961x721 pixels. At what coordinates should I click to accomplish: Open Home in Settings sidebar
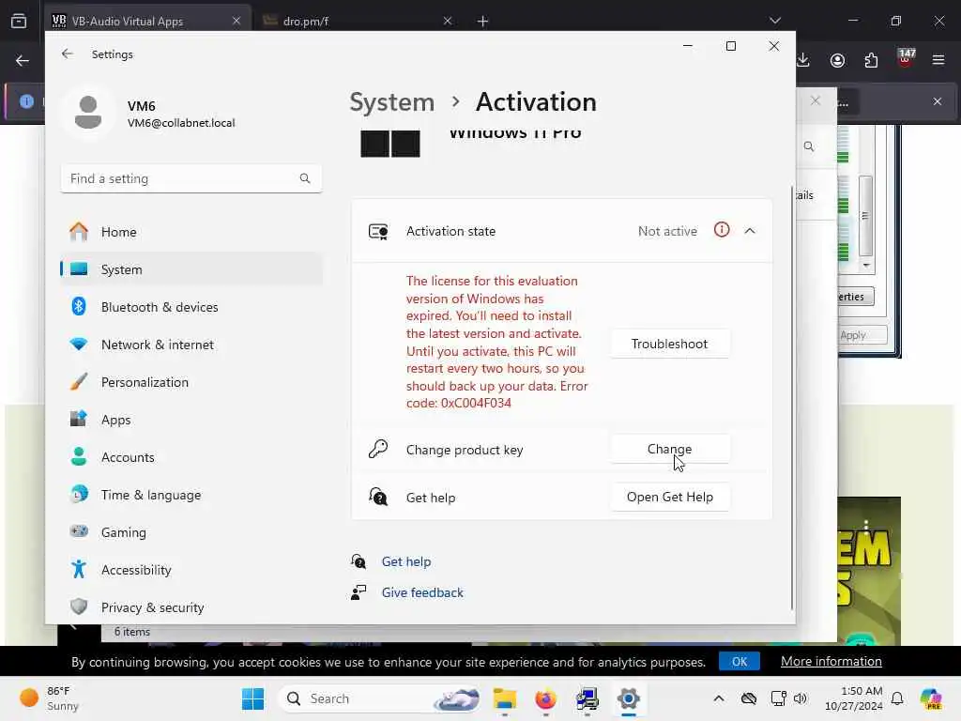[191, 232]
